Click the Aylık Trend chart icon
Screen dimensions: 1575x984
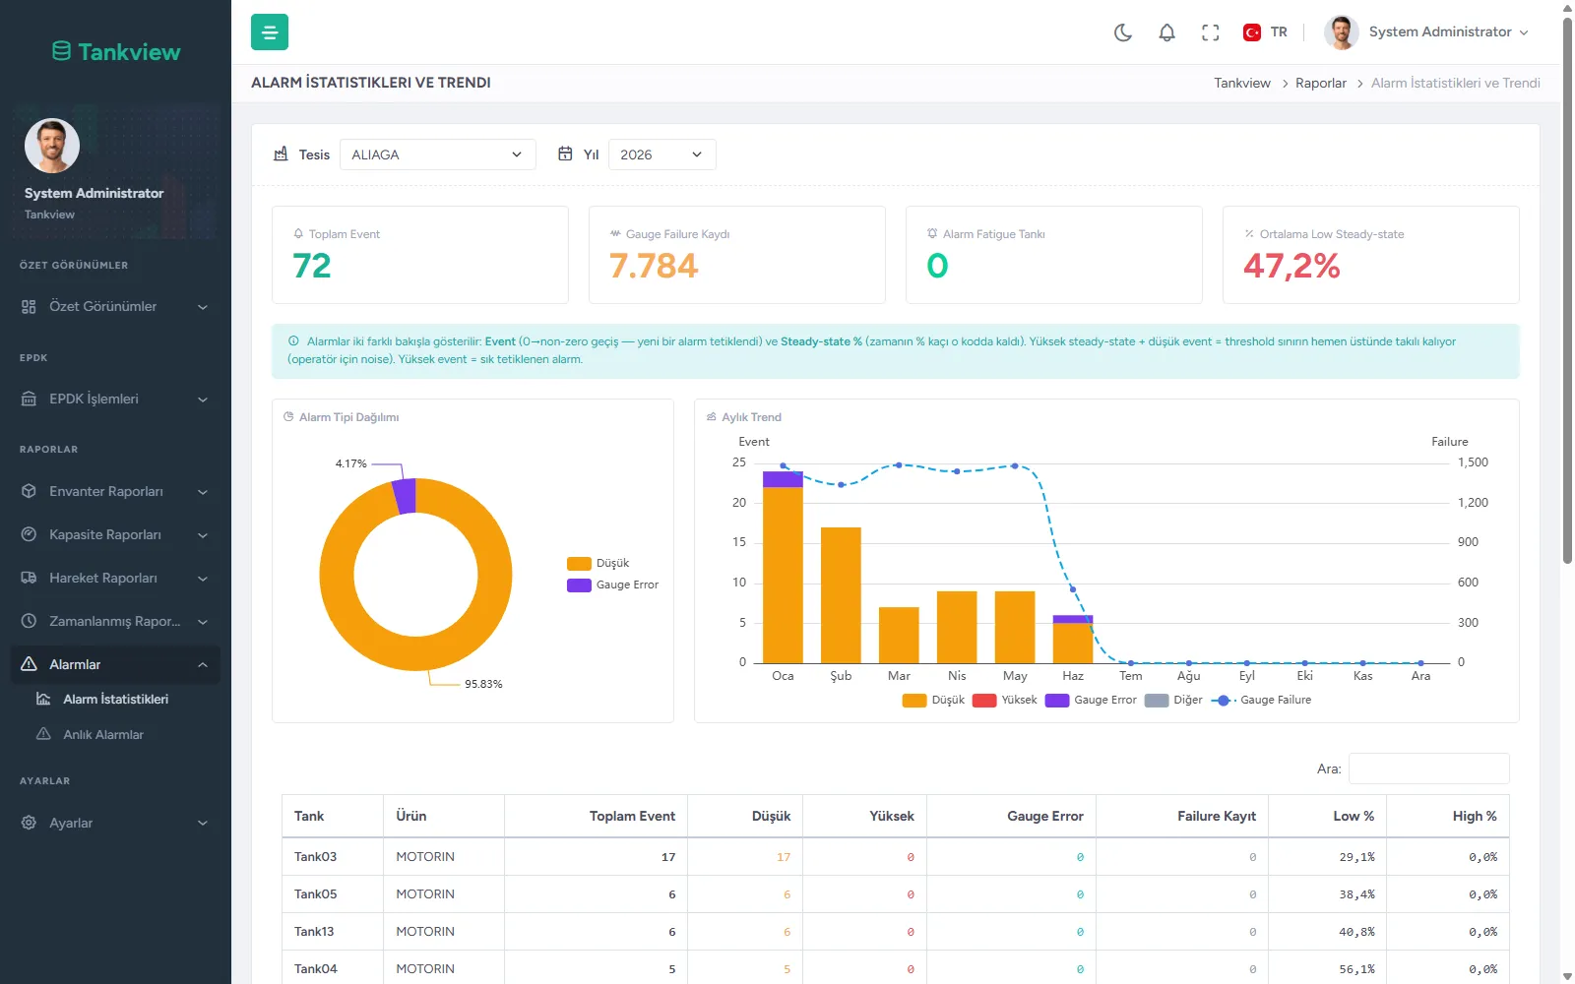pos(712,417)
